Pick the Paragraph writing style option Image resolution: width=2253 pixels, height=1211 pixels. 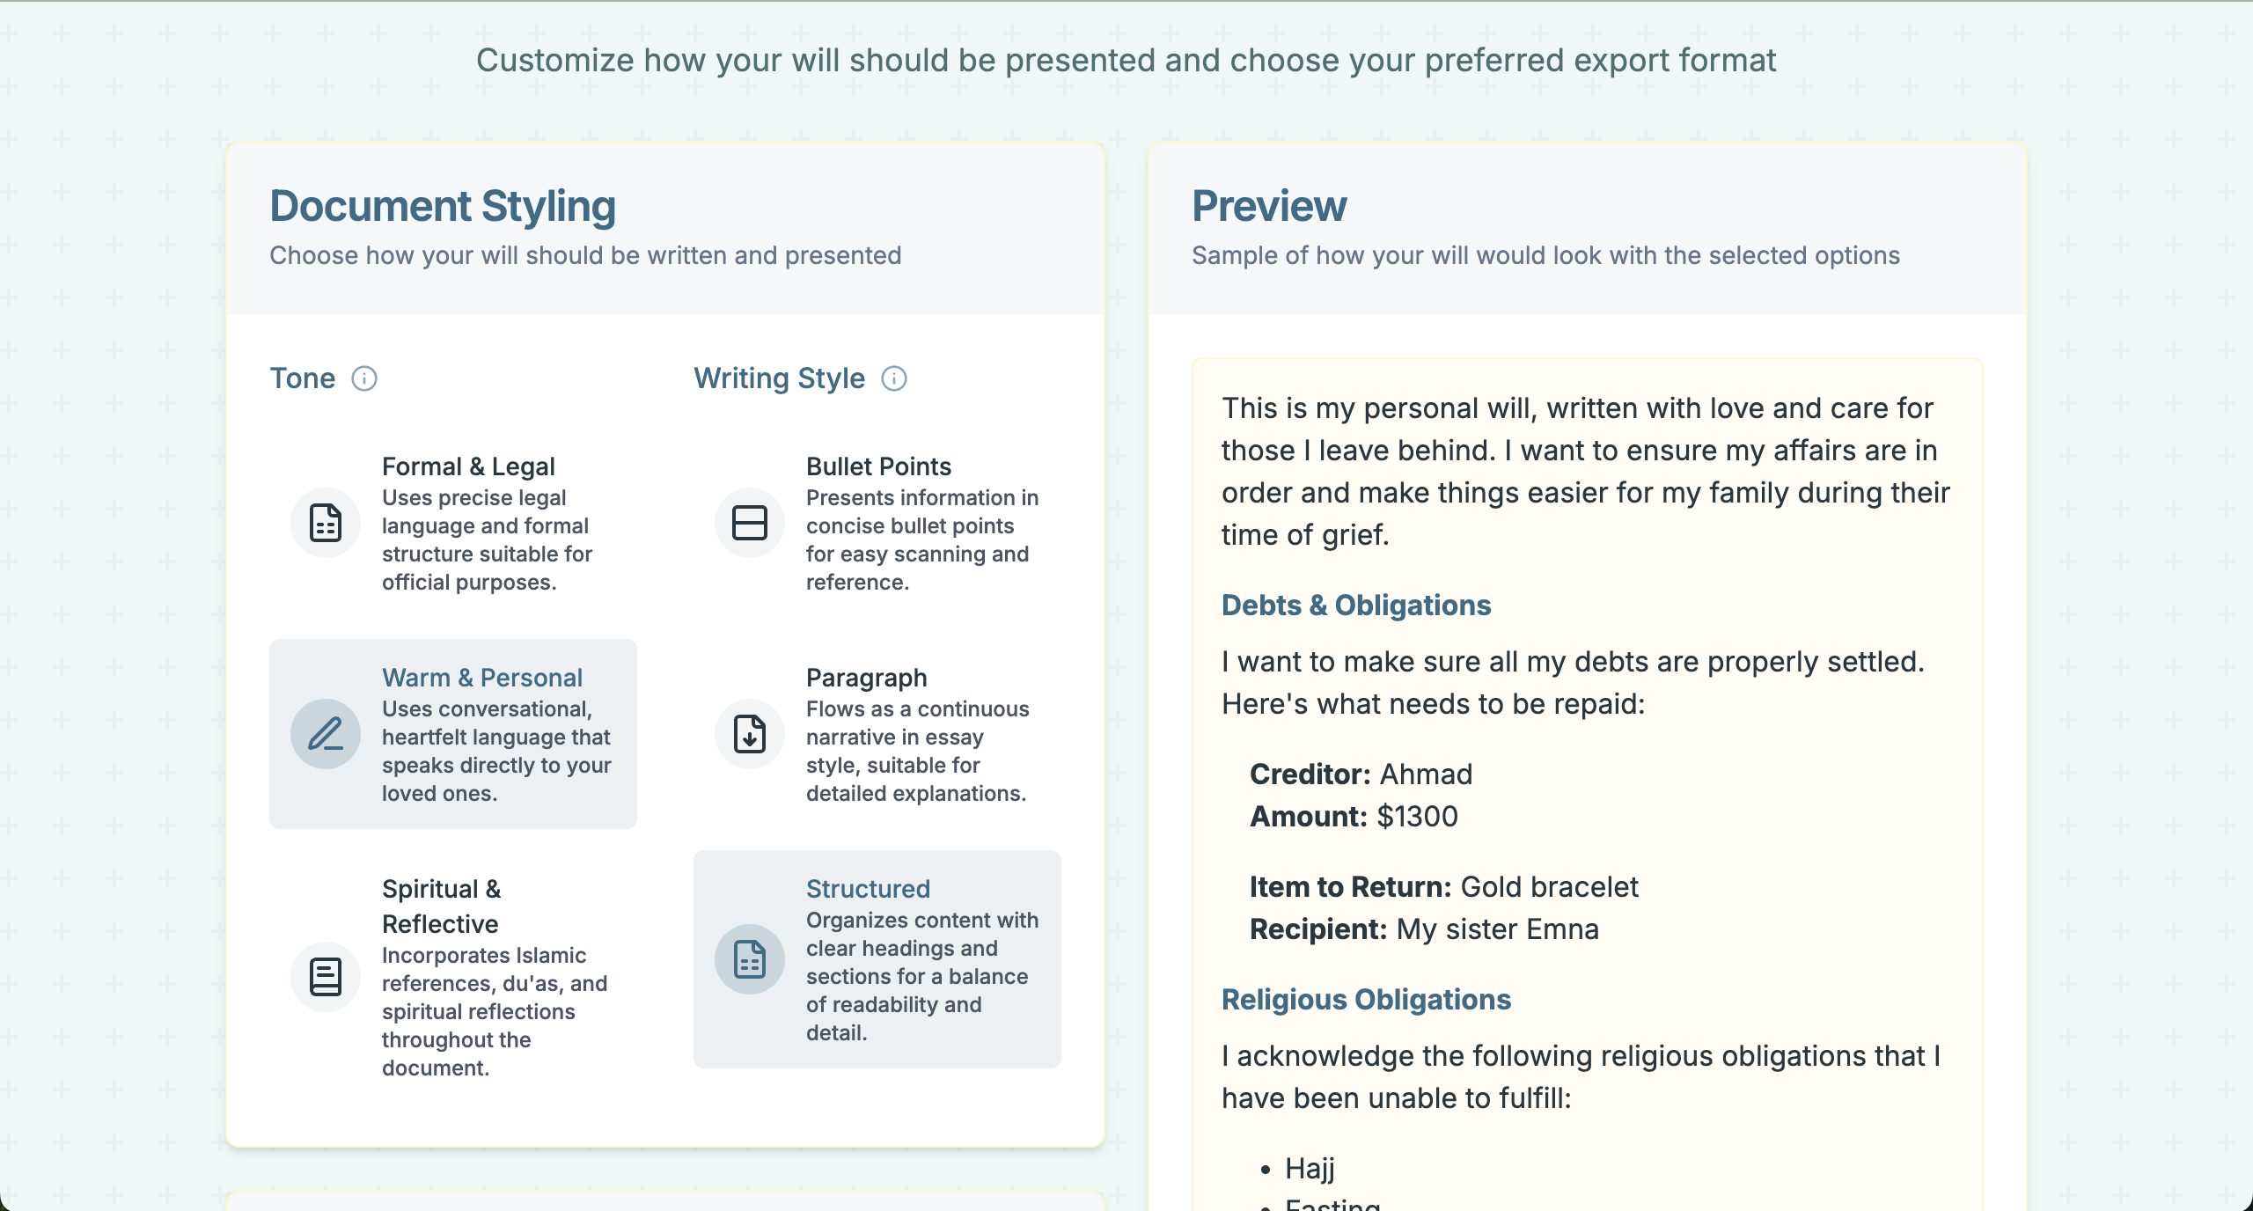[x=866, y=678]
